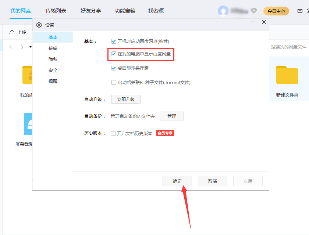Go back with the left chevron
The image size is (309, 235).
point(11,47)
